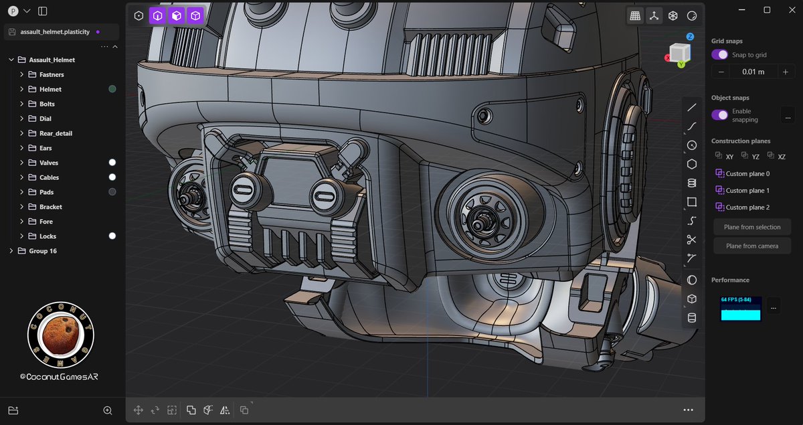The width and height of the screenshot is (803, 425).
Task: Select Custom plane 1
Action: (743, 191)
